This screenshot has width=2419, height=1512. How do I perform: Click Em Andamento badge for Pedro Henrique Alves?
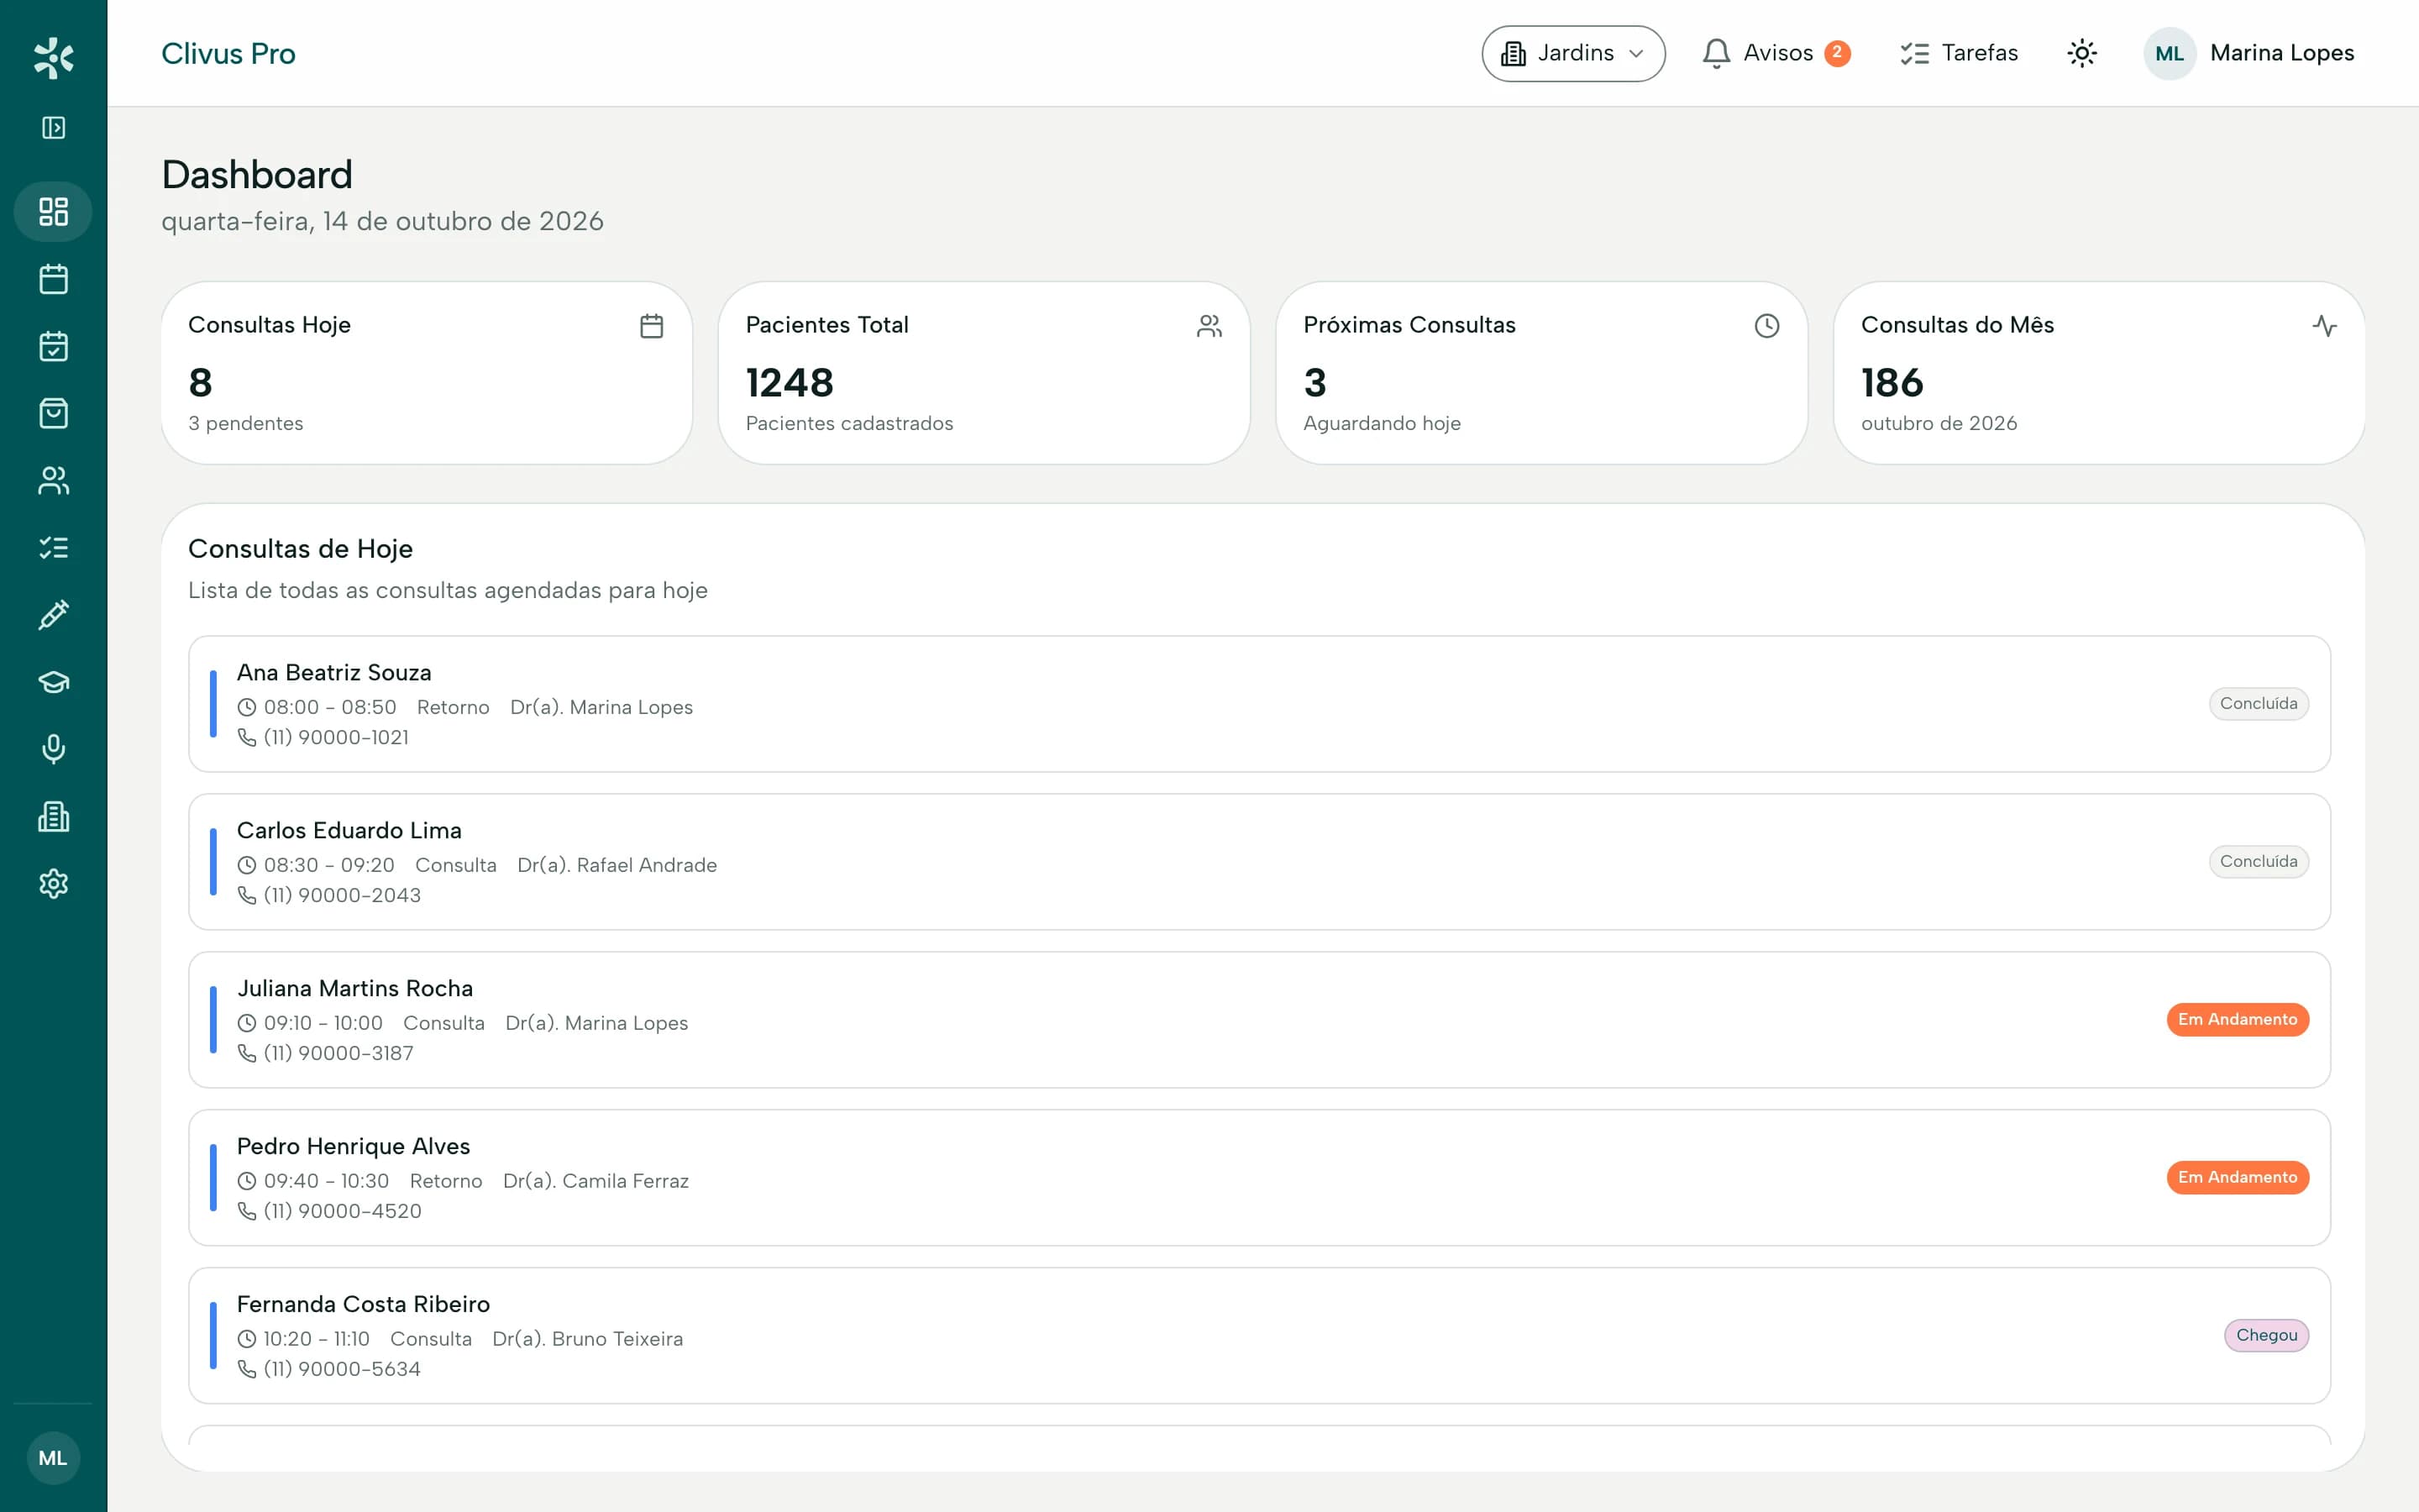tap(2237, 1178)
